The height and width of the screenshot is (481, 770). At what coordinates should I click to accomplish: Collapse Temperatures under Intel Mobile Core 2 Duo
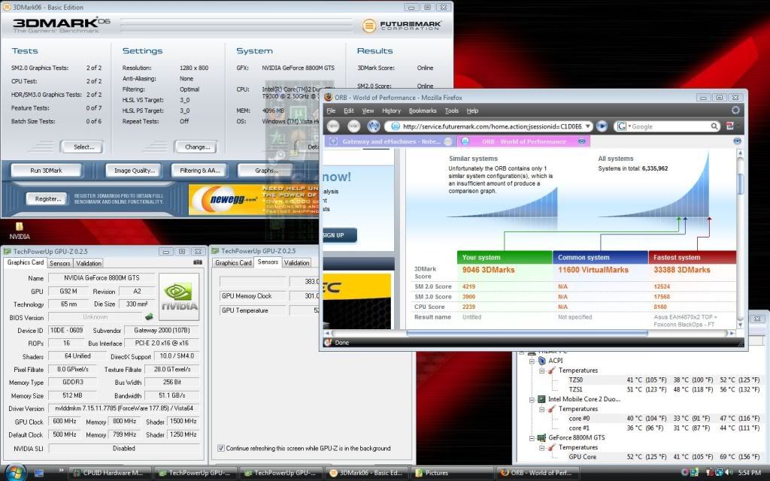[x=541, y=409]
